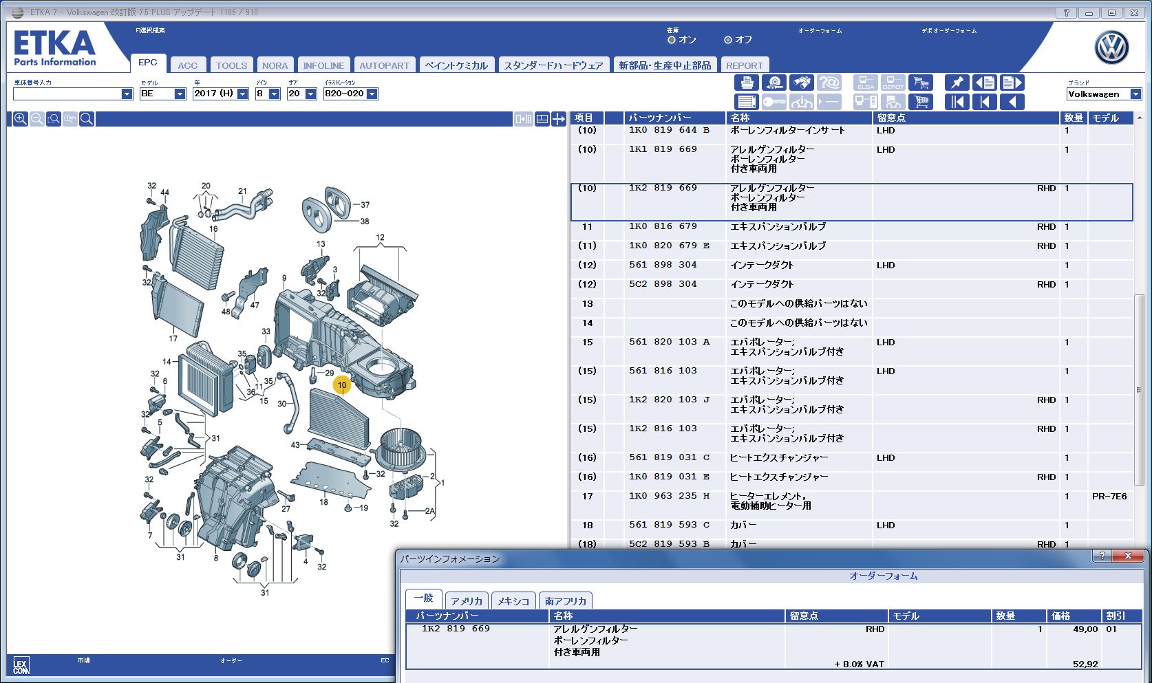Click the DEPOT link icon
Screen dimensions: 1152x683
(x=893, y=83)
